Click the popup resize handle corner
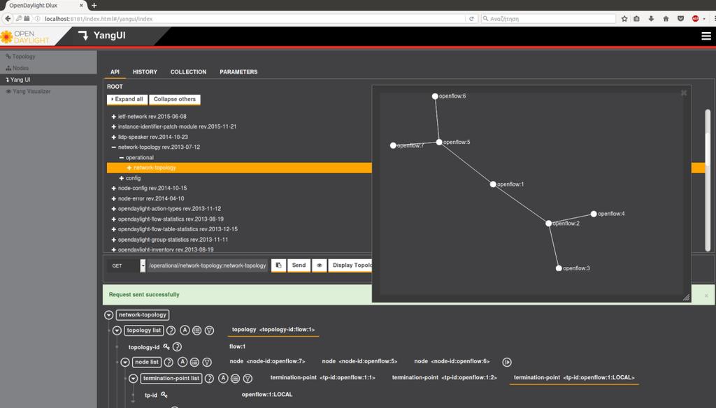Screen dimensions: 716x408 [x=686, y=297]
